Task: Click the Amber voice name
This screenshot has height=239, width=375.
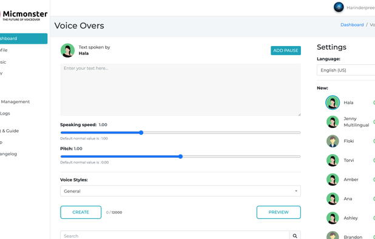Action: point(351,180)
